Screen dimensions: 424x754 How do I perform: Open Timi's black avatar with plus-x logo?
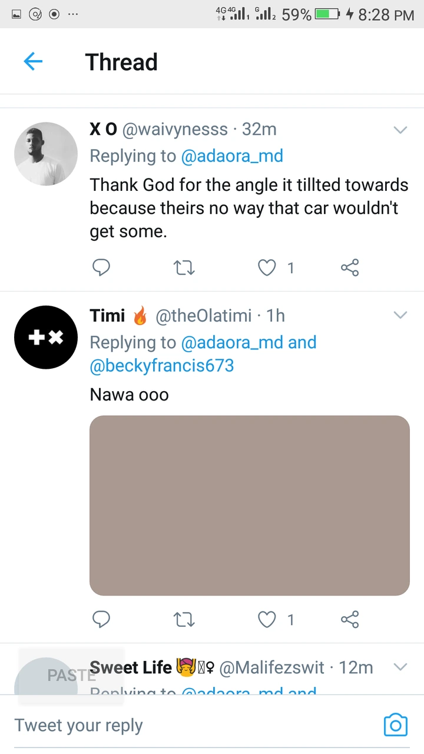46,338
